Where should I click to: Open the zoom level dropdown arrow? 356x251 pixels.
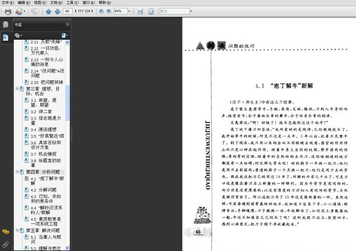point(129,11)
